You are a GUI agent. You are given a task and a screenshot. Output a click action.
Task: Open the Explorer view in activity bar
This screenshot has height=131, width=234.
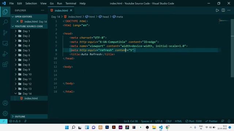[x=5, y=12]
